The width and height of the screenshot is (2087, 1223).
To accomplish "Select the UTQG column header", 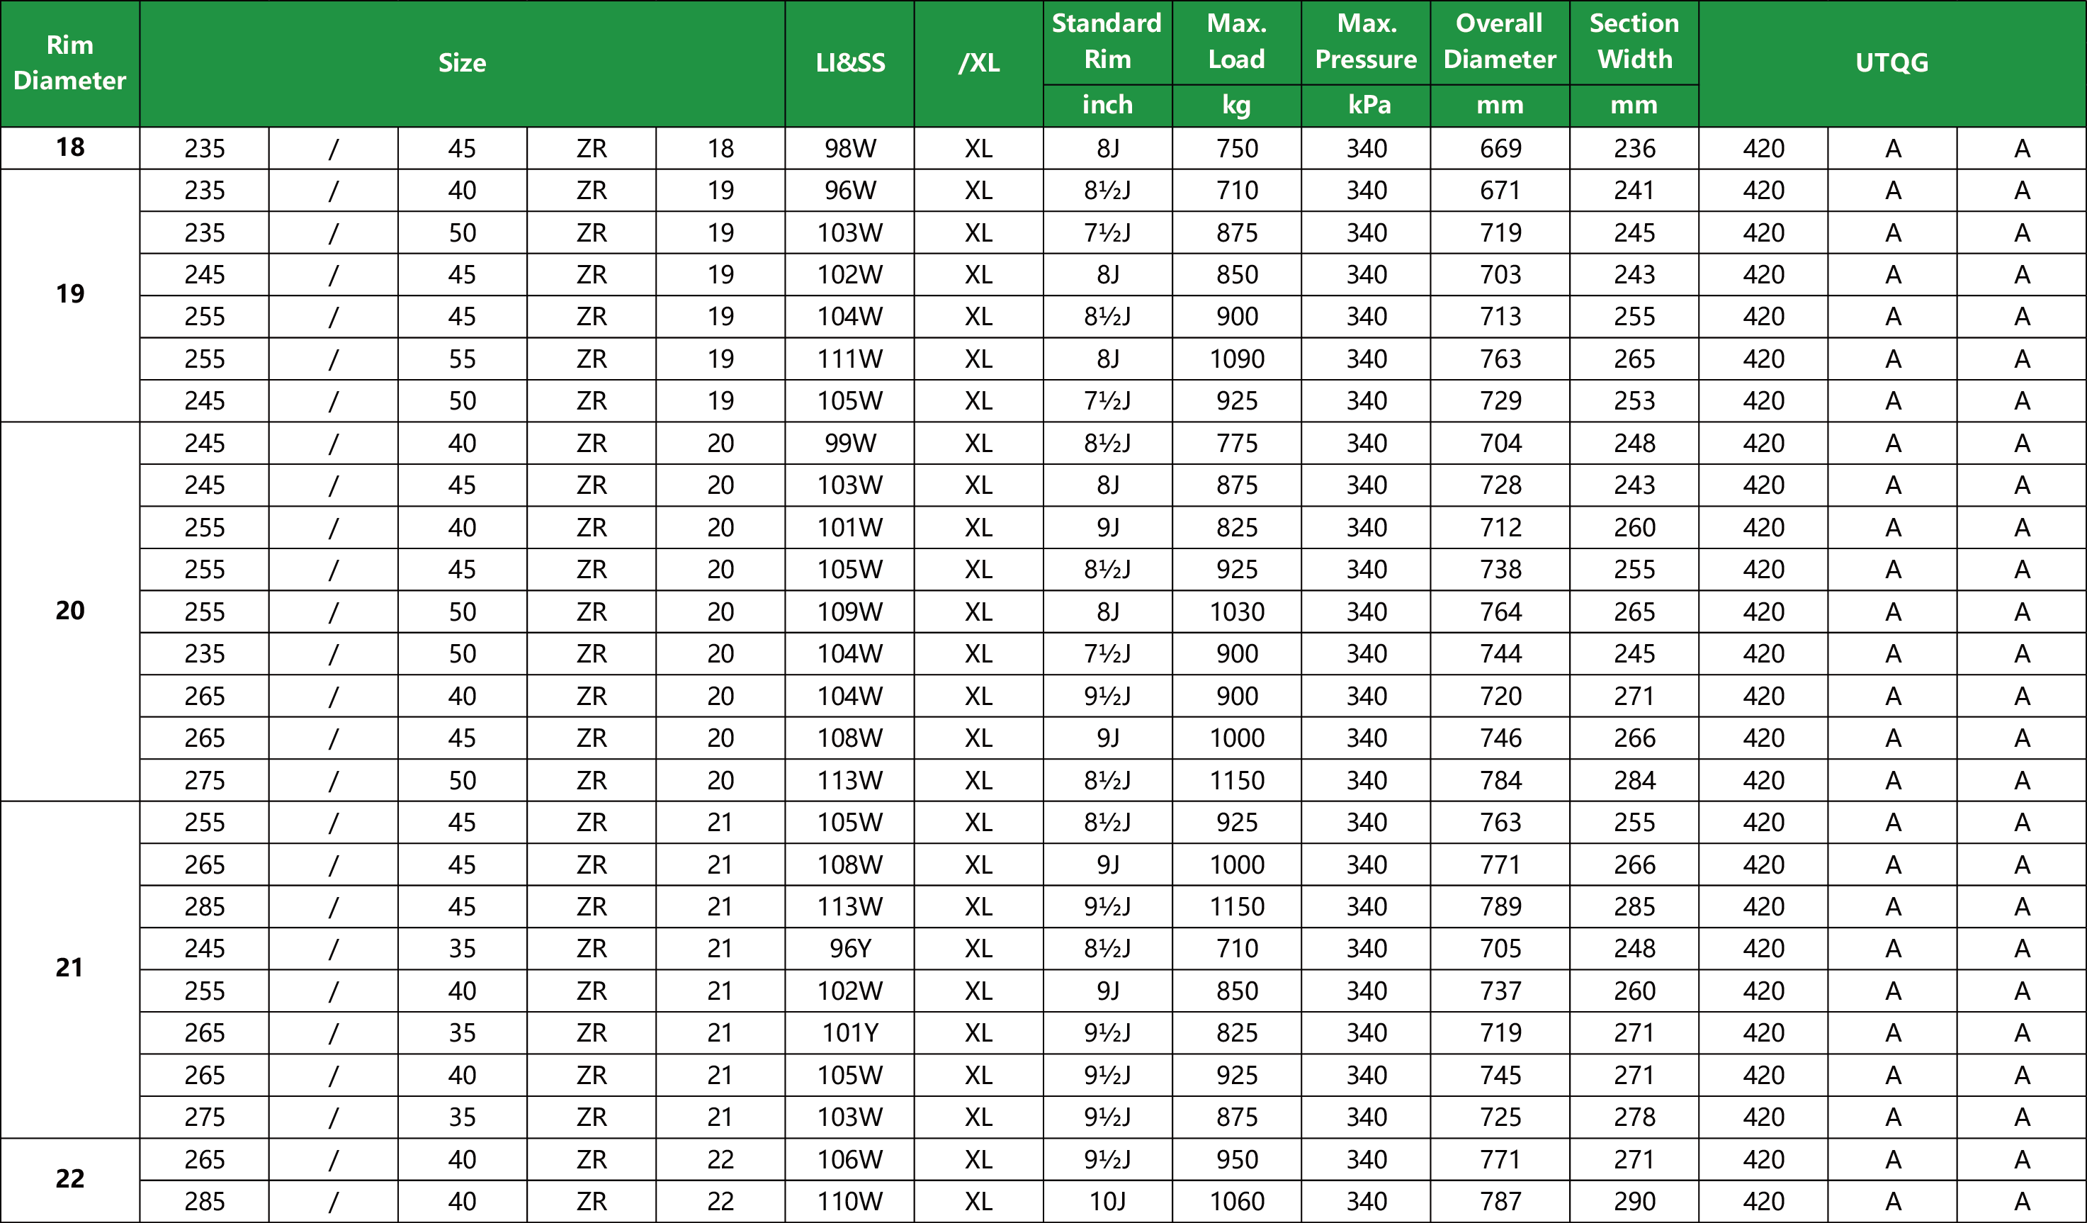I will 1892,63.
